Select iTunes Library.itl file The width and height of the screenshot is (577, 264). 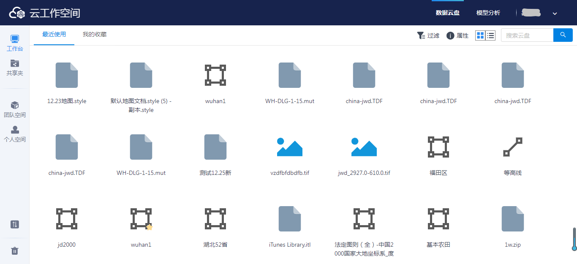pos(290,219)
